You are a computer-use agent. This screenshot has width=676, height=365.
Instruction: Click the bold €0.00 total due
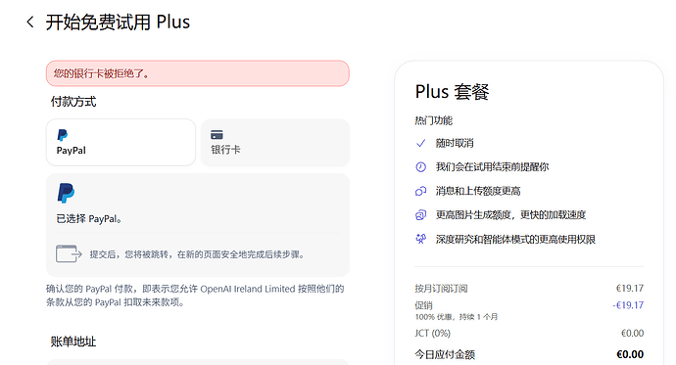pyautogui.click(x=630, y=354)
